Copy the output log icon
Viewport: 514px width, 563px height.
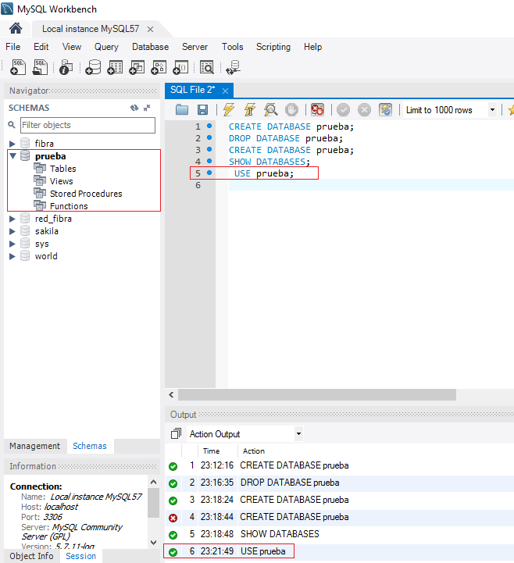[176, 433]
